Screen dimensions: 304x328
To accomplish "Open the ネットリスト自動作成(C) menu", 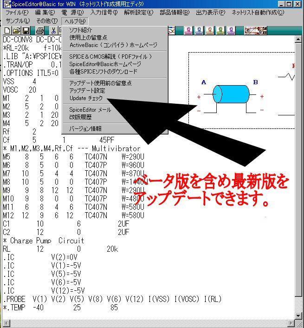I will point(258,13).
